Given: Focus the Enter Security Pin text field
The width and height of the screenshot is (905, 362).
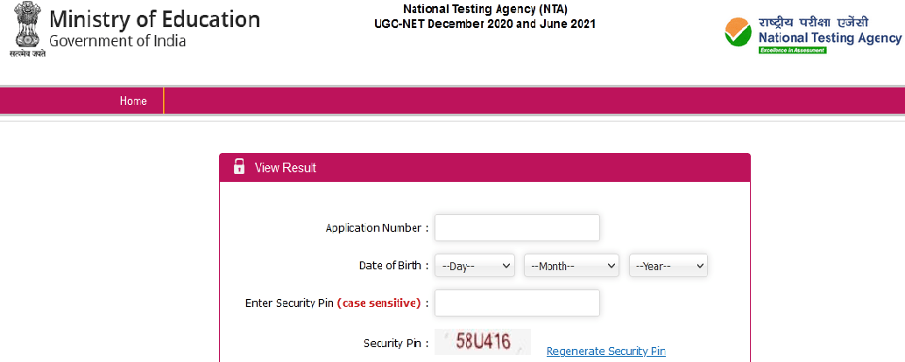Looking at the screenshot, I should tap(517, 303).
